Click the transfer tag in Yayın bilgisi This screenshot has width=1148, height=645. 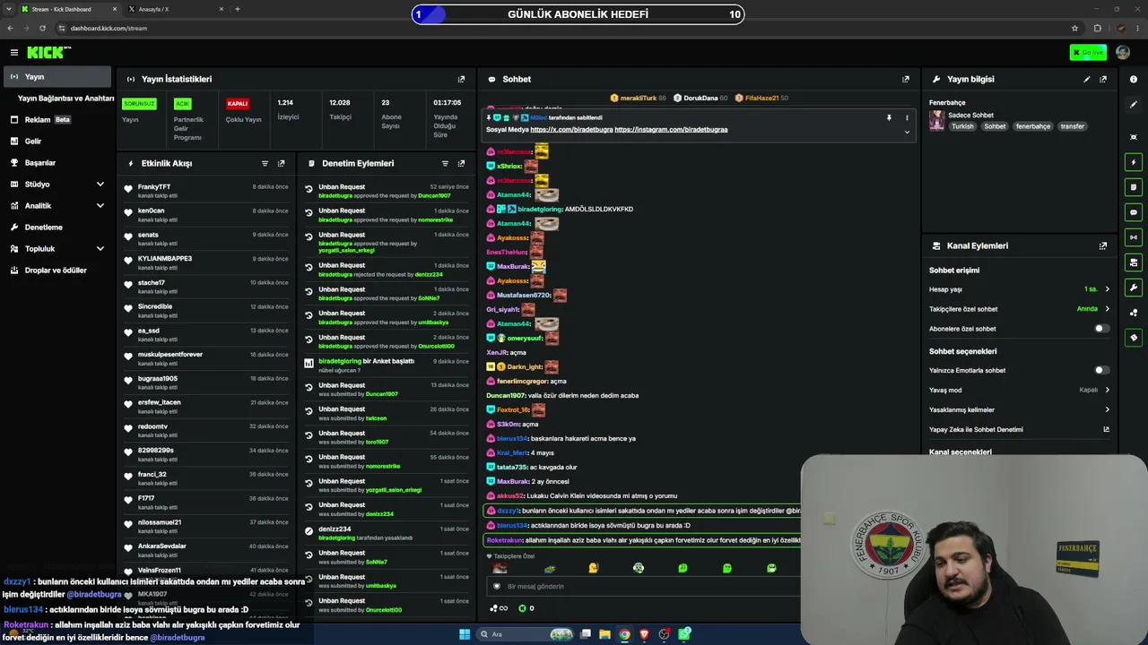pyautogui.click(x=1073, y=126)
